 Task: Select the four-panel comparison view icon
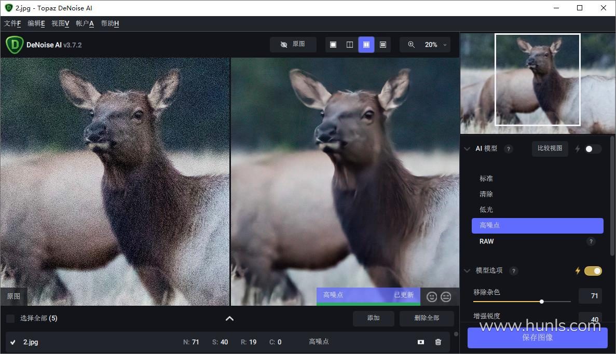point(383,45)
